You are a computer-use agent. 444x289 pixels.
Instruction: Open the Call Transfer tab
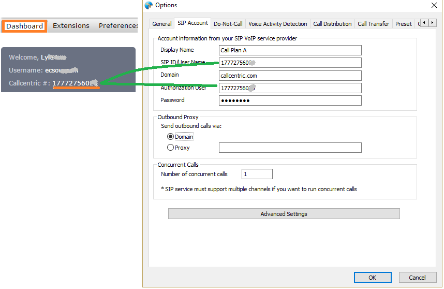click(x=373, y=24)
